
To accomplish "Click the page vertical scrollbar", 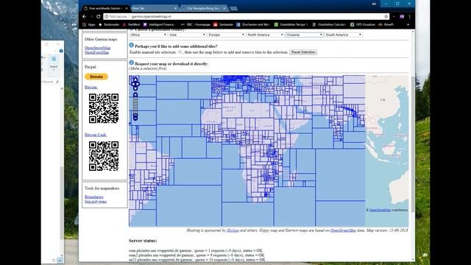I will point(413,144).
